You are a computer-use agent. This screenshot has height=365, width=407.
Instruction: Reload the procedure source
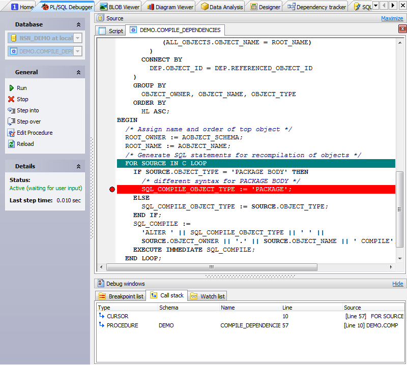[21, 143]
